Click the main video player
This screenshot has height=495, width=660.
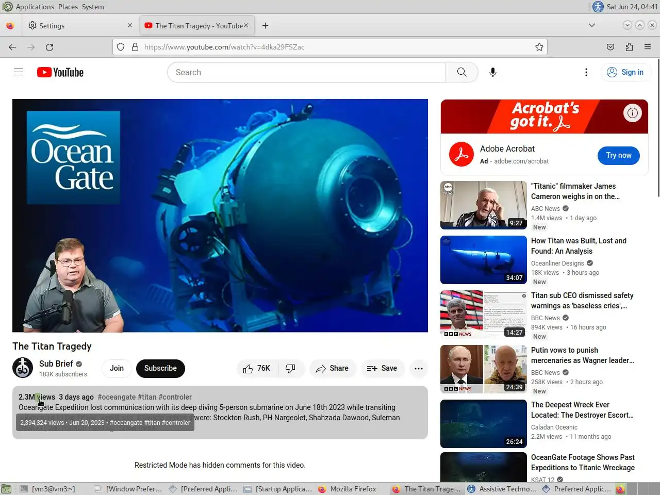220,216
